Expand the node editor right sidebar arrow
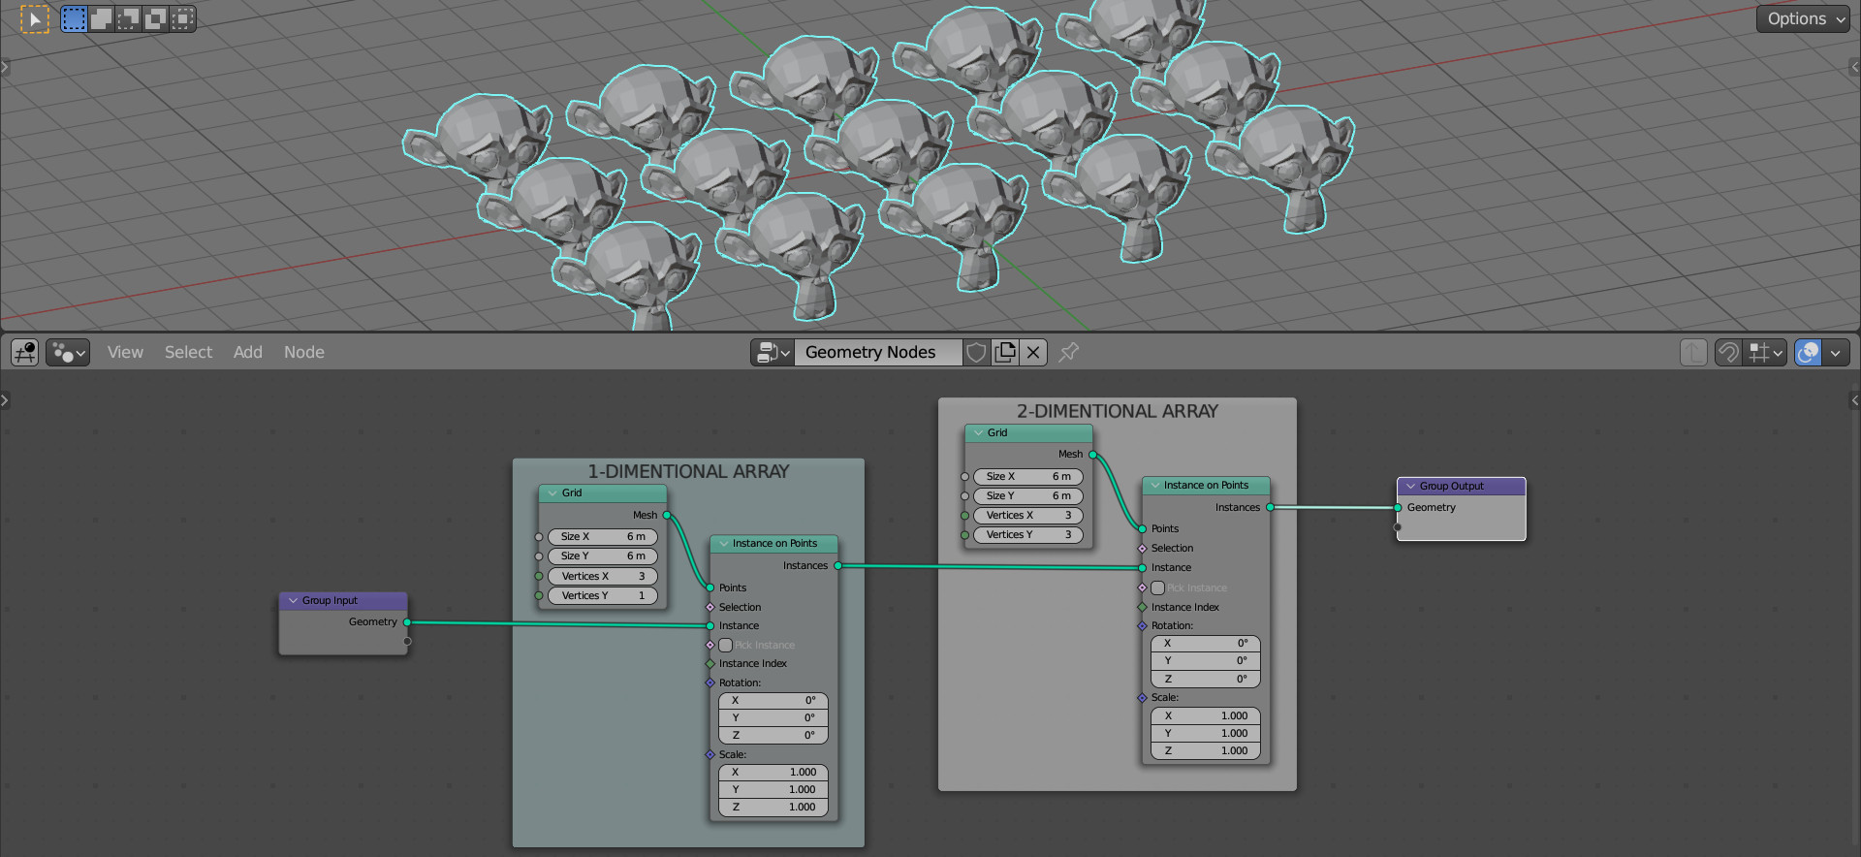 coord(1855,399)
